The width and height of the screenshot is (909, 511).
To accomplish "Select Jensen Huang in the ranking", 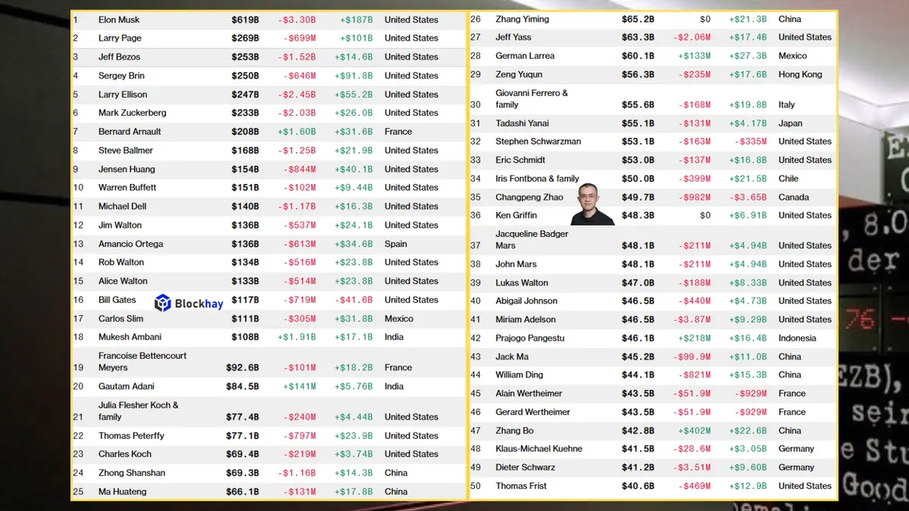I will [x=127, y=170].
